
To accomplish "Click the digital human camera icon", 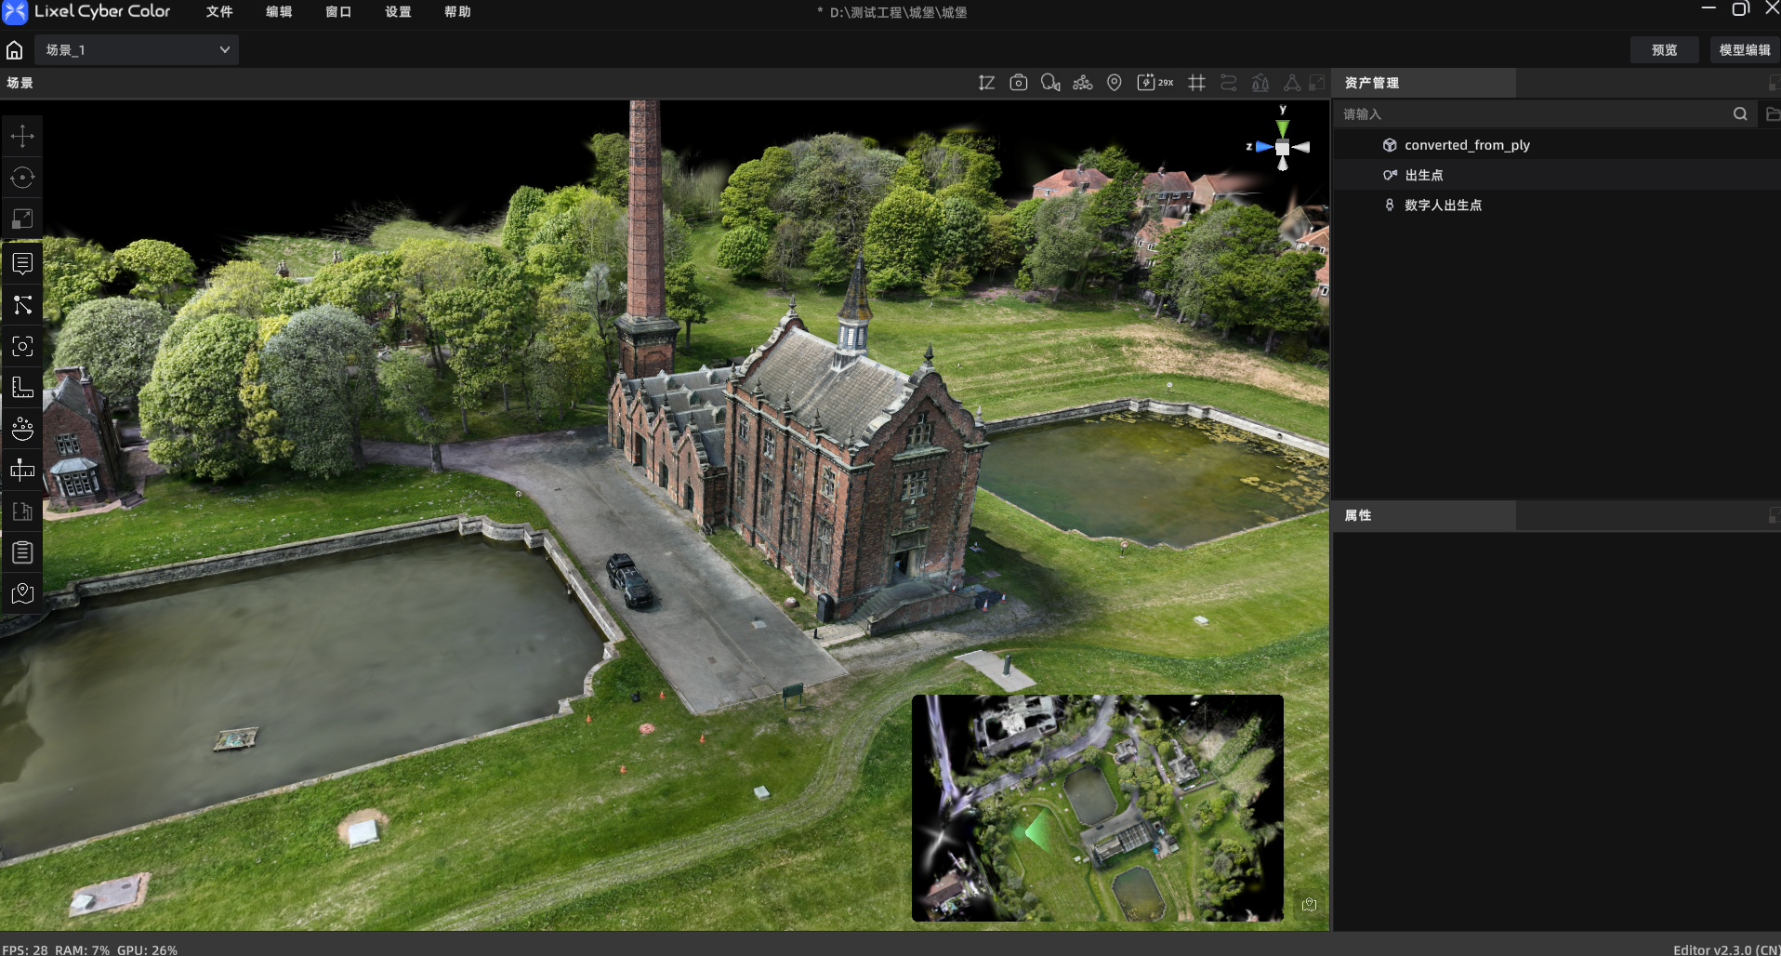I will point(1050,83).
